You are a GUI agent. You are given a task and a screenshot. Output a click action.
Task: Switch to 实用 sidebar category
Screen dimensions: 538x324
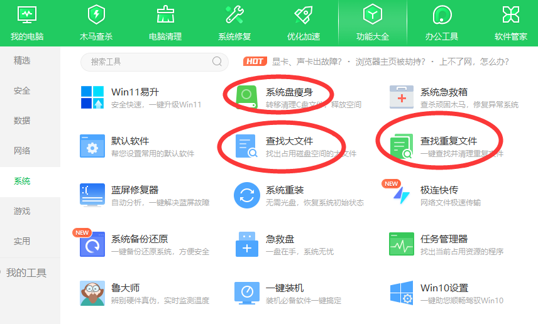click(22, 241)
